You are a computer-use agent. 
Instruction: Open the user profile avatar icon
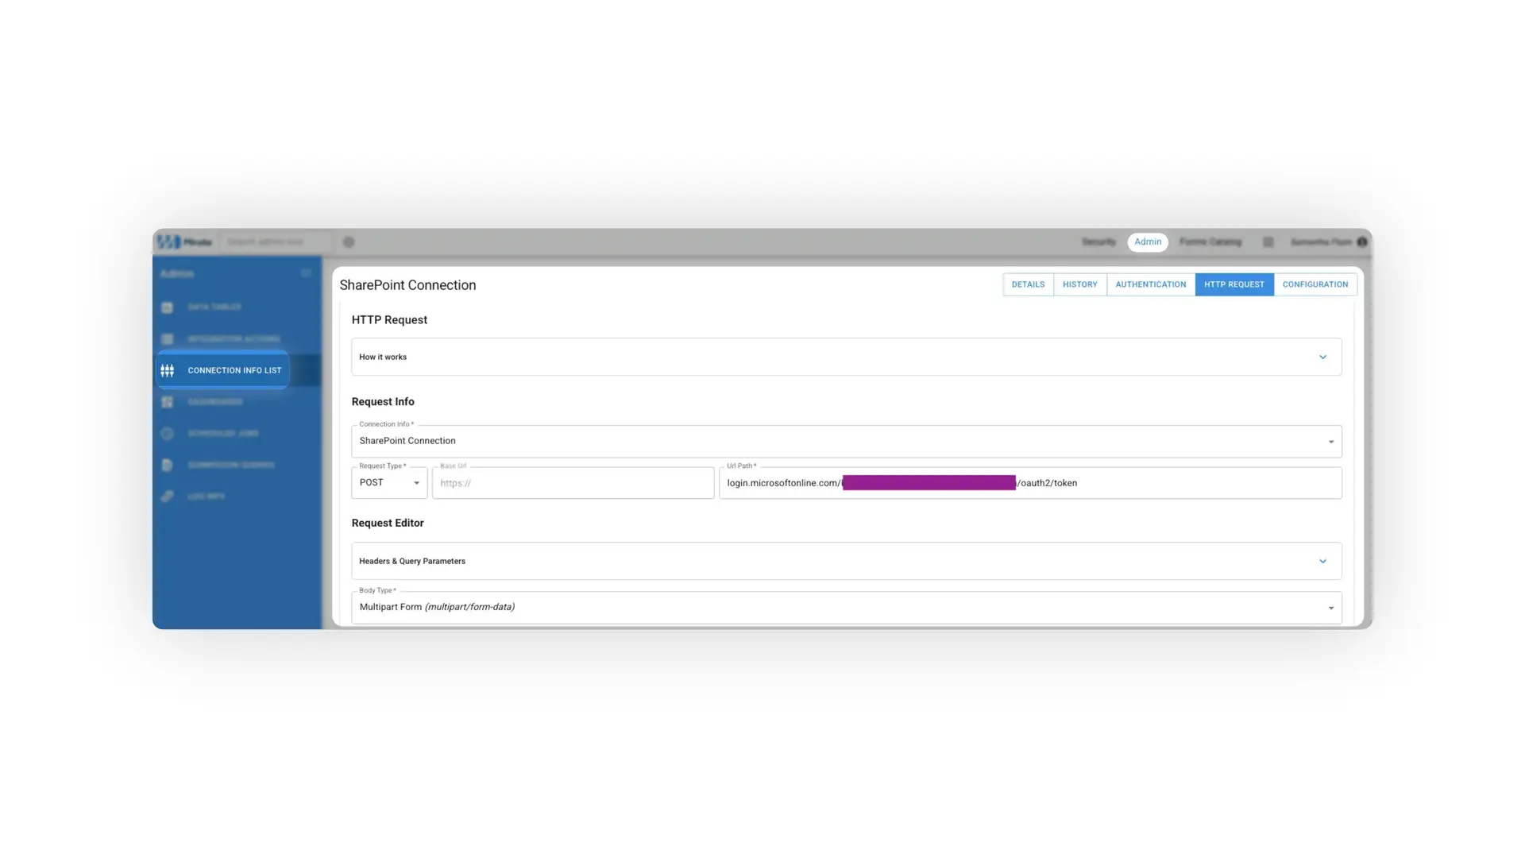(x=1361, y=242)
